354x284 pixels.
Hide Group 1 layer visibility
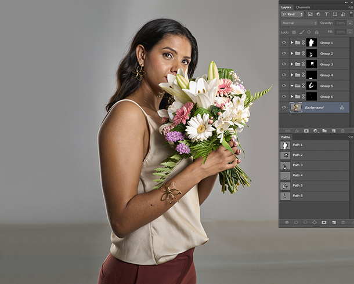pyautogui.click(x=284, y=42)
